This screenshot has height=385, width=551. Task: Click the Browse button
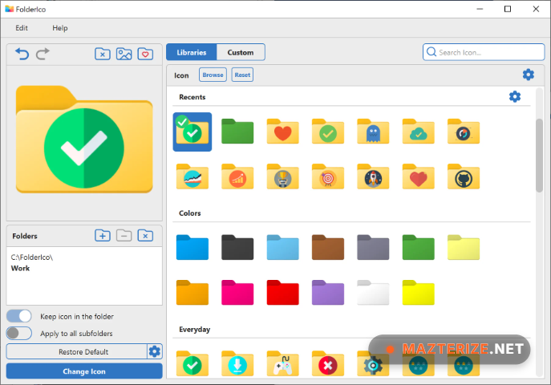213,75
